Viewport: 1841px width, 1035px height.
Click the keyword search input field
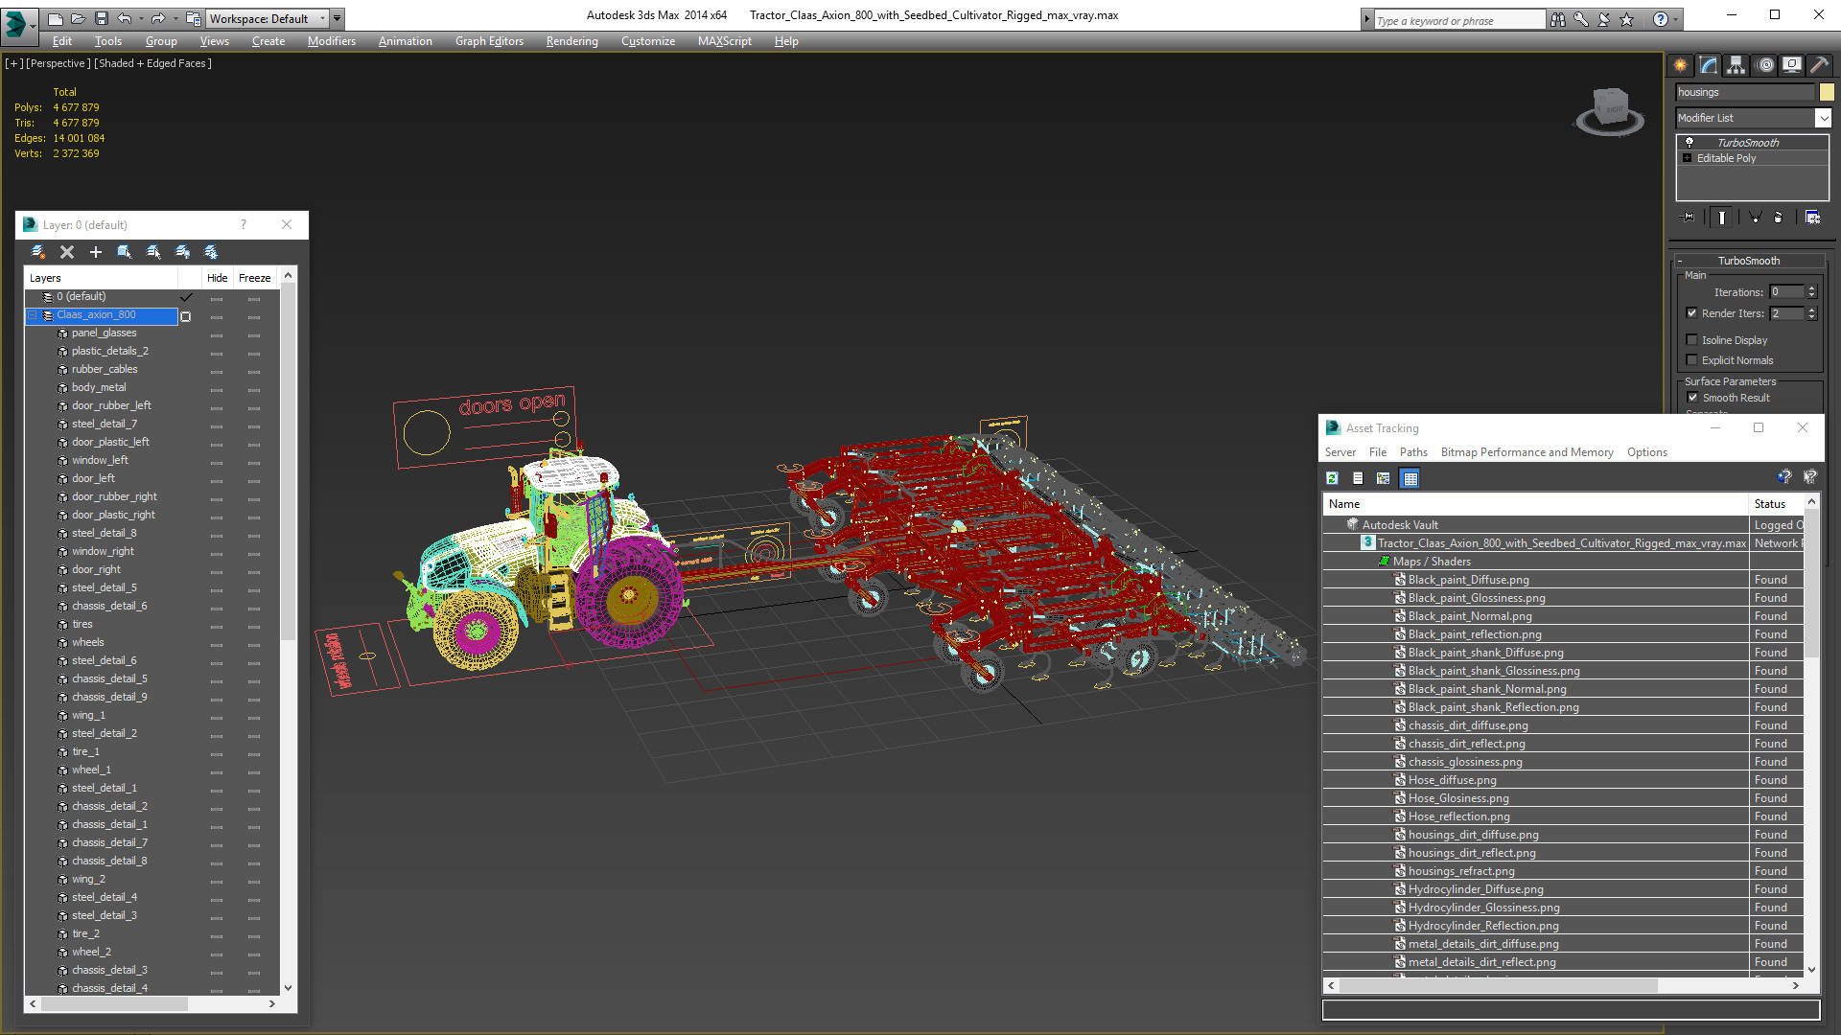(1457, 20)
